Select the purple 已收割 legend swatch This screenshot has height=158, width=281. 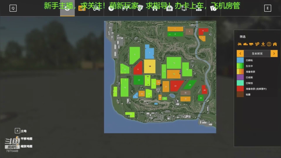click(240, 77)
